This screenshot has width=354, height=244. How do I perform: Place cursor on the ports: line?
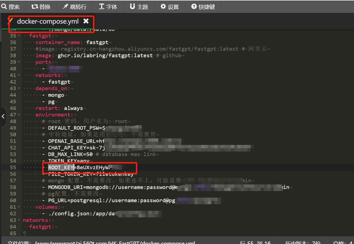[x=45, y=62]
